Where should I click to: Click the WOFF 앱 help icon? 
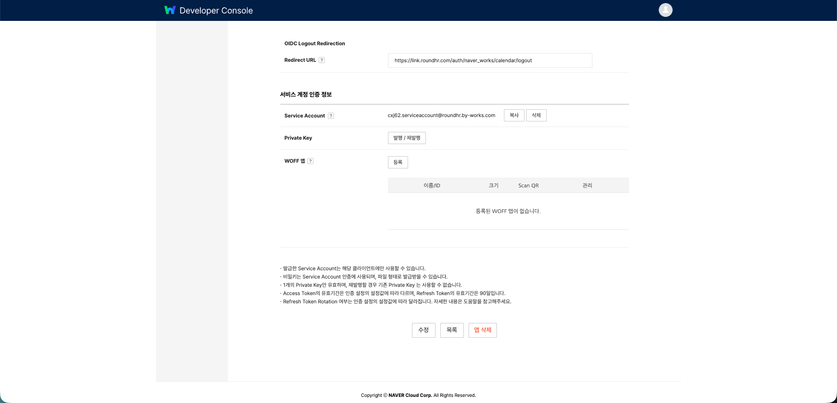pos(310,161)
